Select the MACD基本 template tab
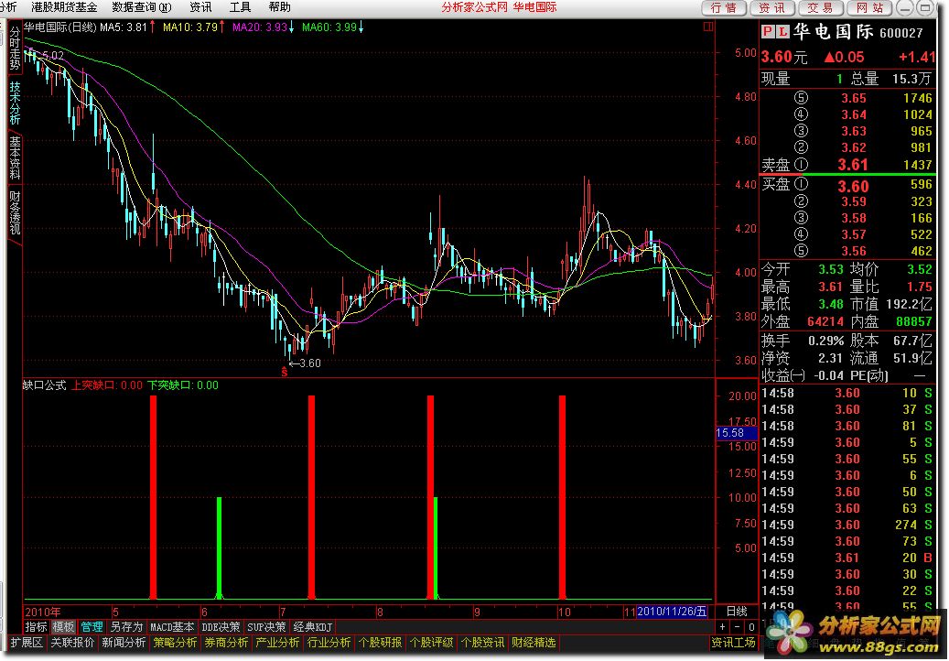This screenshot has width=949, height=661. click(172, 627)
